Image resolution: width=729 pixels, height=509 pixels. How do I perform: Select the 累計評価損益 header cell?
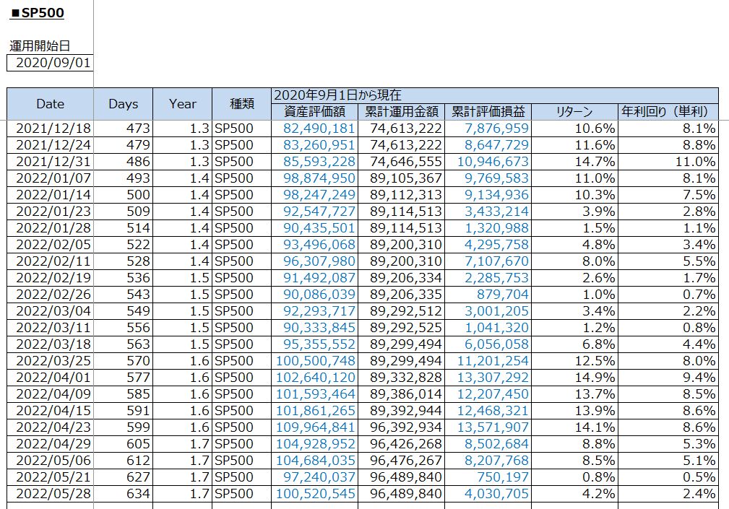pos(488,112)
